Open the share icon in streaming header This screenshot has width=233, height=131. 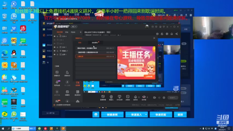tap(176, 34)
